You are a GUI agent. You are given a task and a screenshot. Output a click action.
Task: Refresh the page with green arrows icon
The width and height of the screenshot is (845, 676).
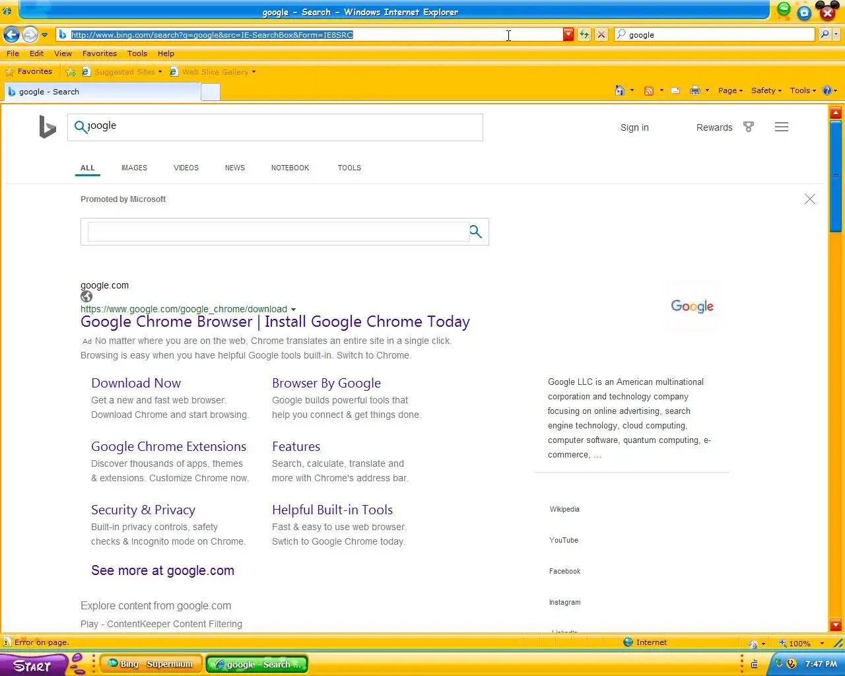pyautogui.click(x=584, y=34)
